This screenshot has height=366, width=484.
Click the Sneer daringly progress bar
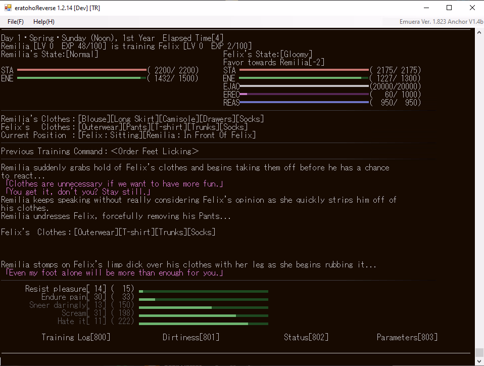[204, 308]
